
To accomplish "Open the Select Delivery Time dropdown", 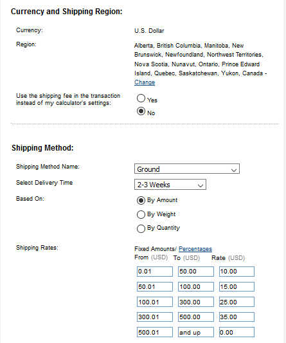I will point(170,185).
